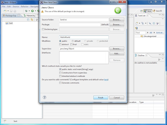The height and width of the screenshot is (125, 167).
Task: Open the Debug dropdown arrow
Action: pos(29,11)
